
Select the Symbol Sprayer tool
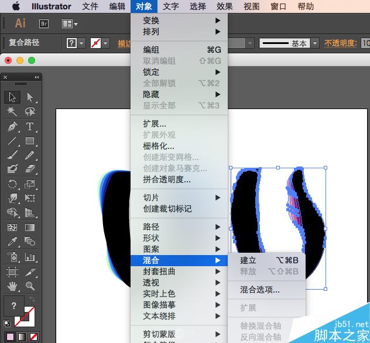point(12,257)
